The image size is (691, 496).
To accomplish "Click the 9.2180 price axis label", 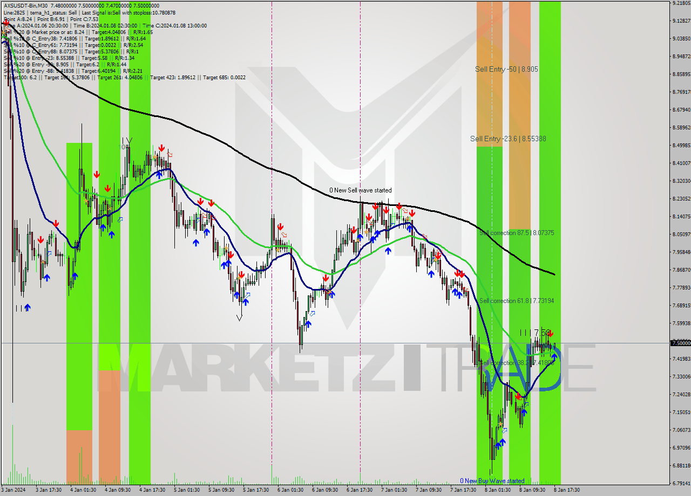I will pos(682,3).
